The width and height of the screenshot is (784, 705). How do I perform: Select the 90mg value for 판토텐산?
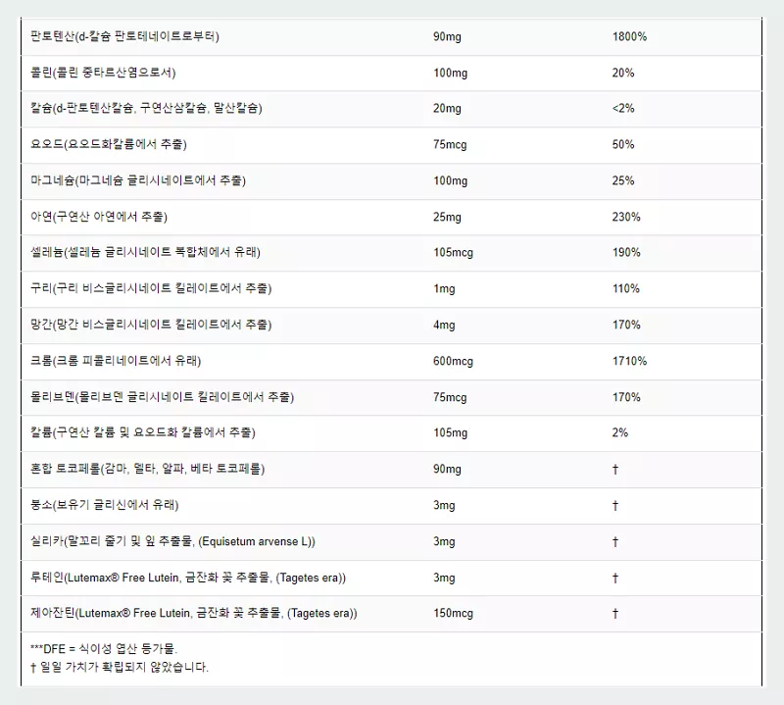click(x=446, y=36)
